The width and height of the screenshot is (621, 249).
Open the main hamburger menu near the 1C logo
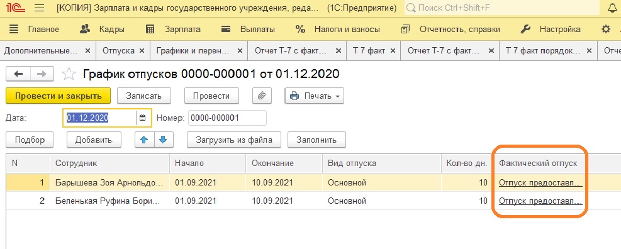coord(39,8)
